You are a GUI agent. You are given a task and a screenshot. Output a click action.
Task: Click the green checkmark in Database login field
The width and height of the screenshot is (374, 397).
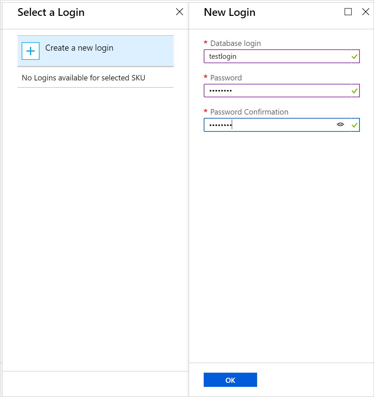pyautogui.click(x=354, y=56)
